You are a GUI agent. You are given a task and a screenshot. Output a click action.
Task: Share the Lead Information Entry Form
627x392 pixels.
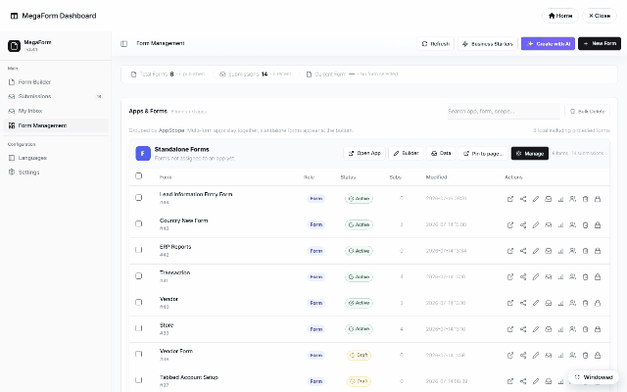523,199
